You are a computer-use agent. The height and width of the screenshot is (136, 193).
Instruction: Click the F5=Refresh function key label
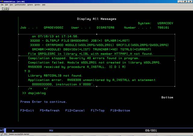coord(49,110)
